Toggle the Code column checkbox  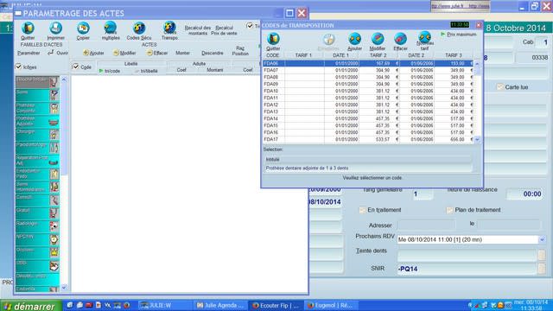(75, 67)
